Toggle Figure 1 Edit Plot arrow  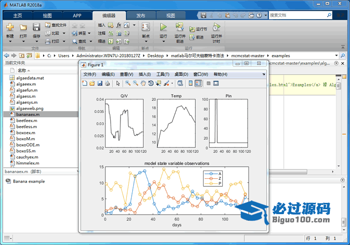[118, 83]
